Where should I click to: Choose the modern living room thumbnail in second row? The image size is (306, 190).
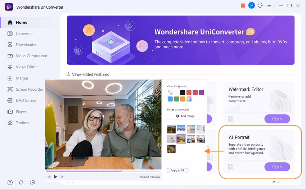(x=201, y=139)
